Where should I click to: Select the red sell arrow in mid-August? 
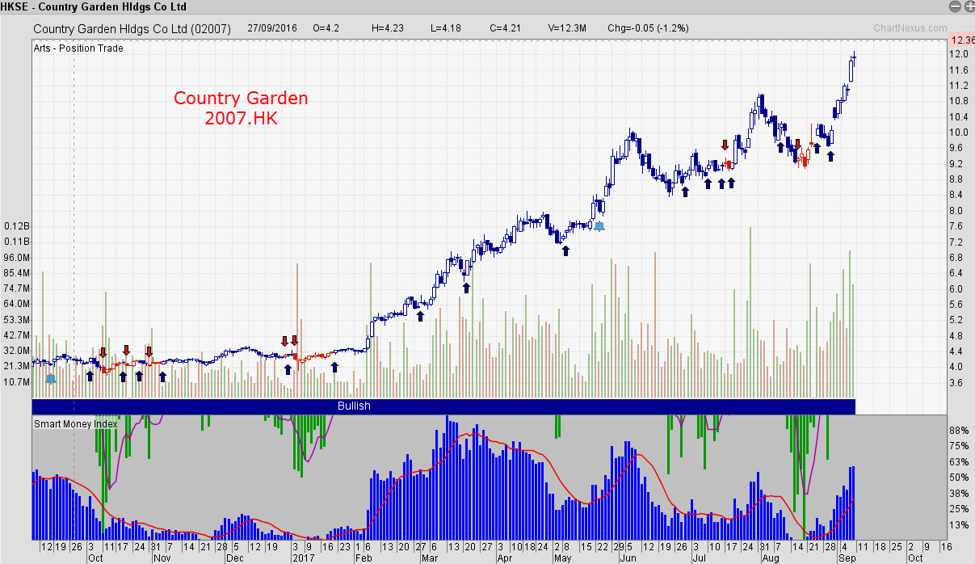click(x=797, y=144)
